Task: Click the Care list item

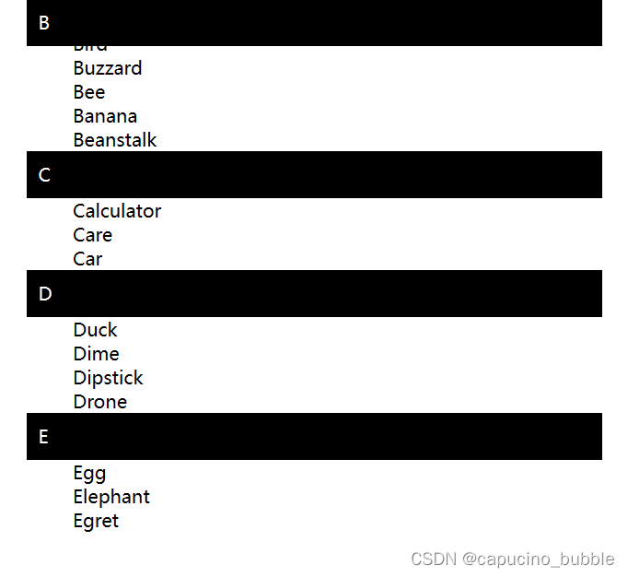Action: coord(93,235)
